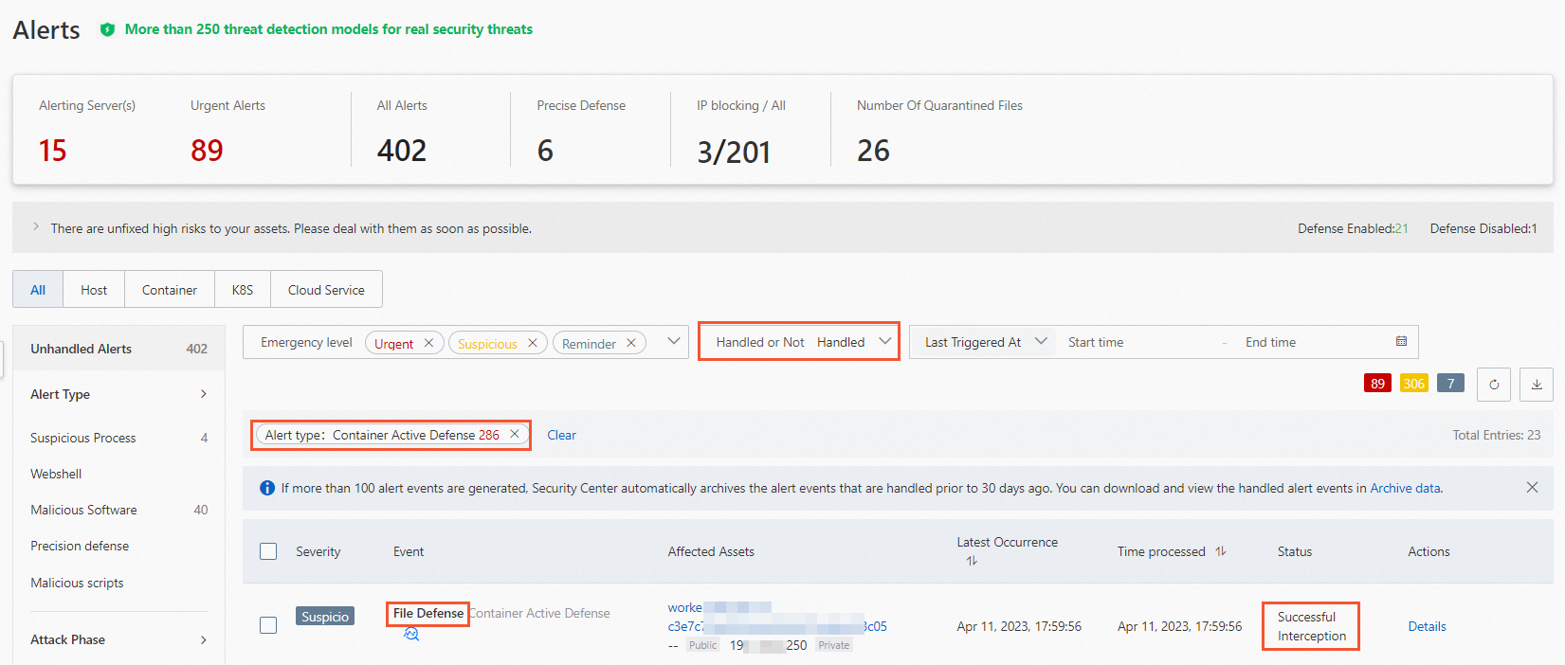Remove Container Active Defense alert type filter

point(515,434)
